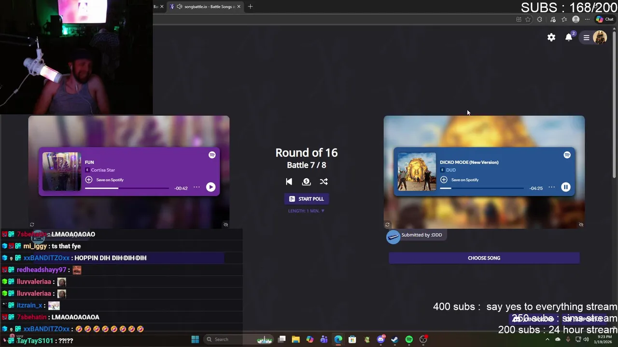Click chat username mi_iggy

(35, 246)
